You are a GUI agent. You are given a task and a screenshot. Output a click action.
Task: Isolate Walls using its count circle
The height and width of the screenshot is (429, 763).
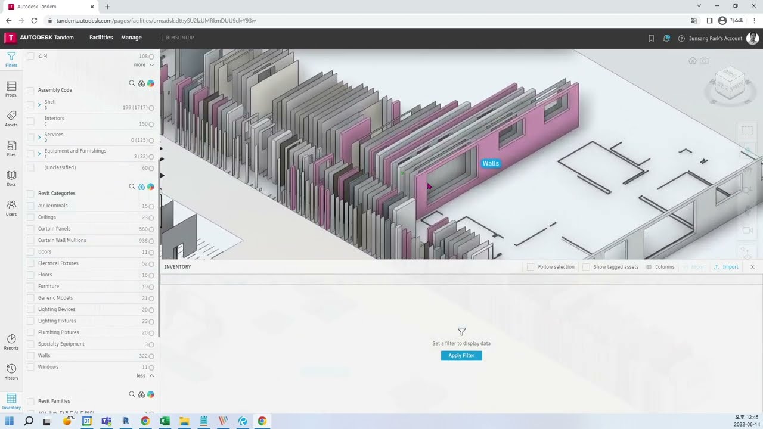tap(151, 356)
